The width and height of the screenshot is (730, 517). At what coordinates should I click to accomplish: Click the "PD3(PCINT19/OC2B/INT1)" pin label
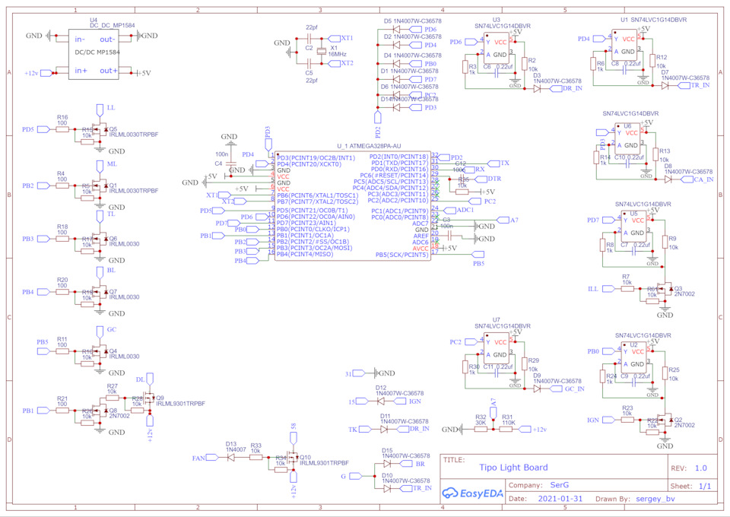[x=316, y=158]
